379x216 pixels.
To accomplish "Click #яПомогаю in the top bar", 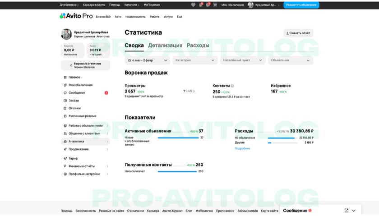I will (x=152, y=5).
